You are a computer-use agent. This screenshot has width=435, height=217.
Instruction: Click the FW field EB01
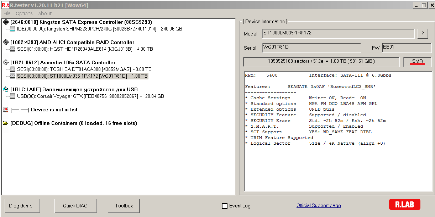click(407, 48)
